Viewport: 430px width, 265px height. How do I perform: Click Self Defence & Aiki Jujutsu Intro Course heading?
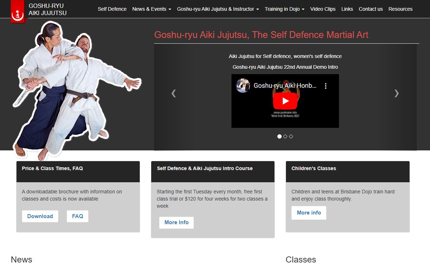tap(205, 168)
